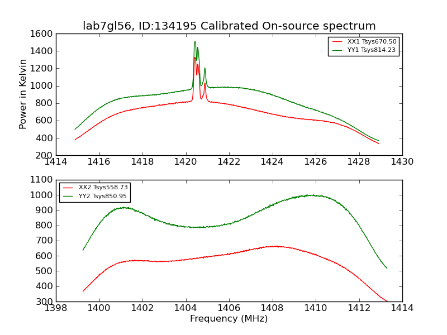This screenshot has width=447, height=335.
Task: Click the '1426' frequency tick label
Action: click(x=316, y=162)
